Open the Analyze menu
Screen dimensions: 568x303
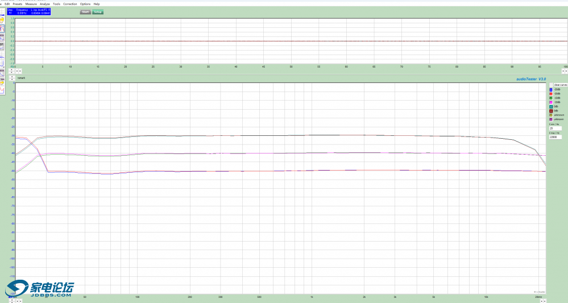[x=45, y=4]
